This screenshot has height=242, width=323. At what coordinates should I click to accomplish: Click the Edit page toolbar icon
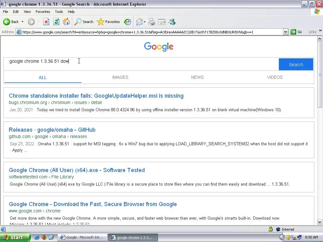coord(162,22)
